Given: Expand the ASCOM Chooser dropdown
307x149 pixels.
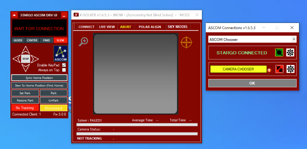Looking at the screenshot, I should pos(294,39).
